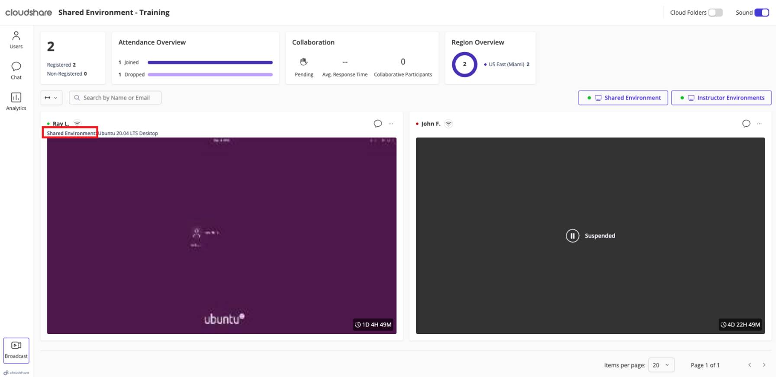The height and width of the screenshot is (377, 776).
Task: Open the Chat sidebar section
Action: pos(16,70)
